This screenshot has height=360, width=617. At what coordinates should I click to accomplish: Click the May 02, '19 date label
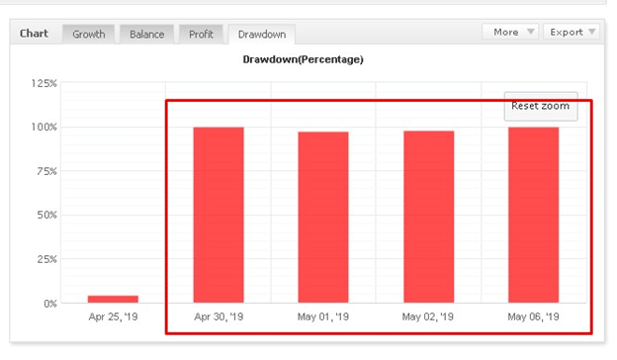(428, 316)
